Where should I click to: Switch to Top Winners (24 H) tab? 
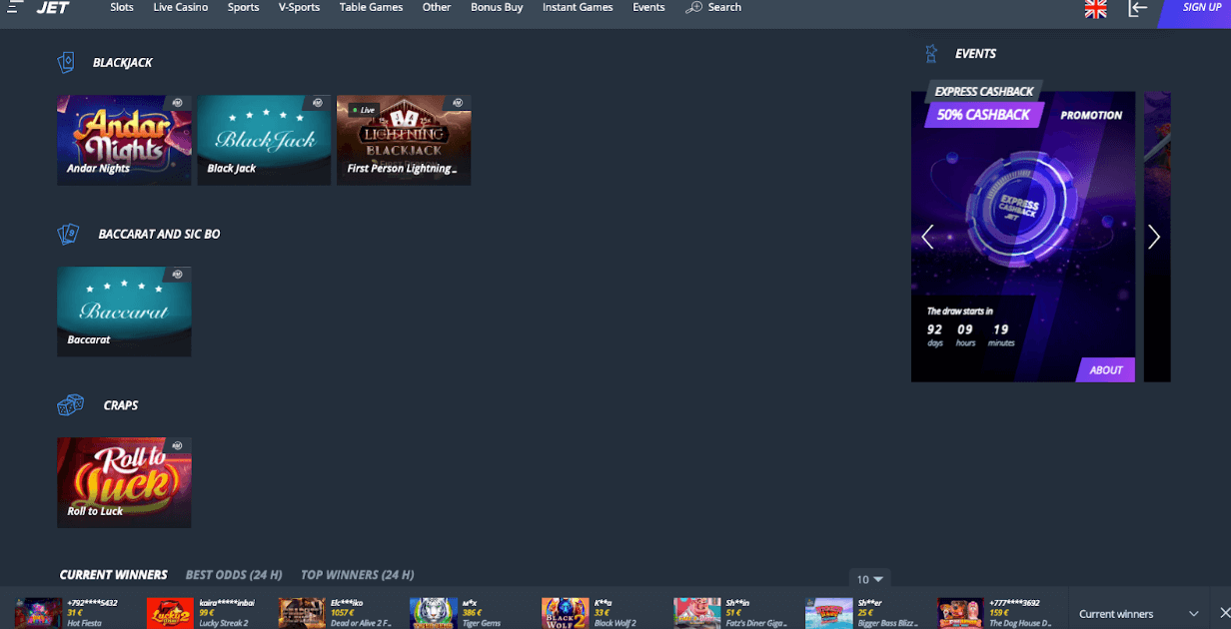(x=357, y=575)
